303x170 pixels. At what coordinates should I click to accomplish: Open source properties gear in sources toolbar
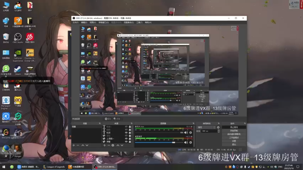[x=113, y=145]
